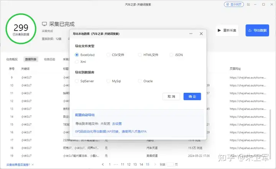This screenshot has width=276, height=169.
Task: Open 采集结果是否满意 feedback link
Action: (18, 165)
